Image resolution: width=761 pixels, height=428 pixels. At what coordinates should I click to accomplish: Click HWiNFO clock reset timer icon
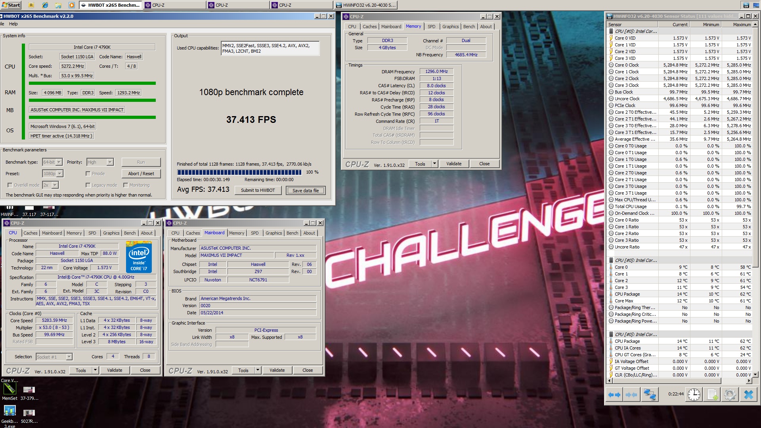point(694,395)
